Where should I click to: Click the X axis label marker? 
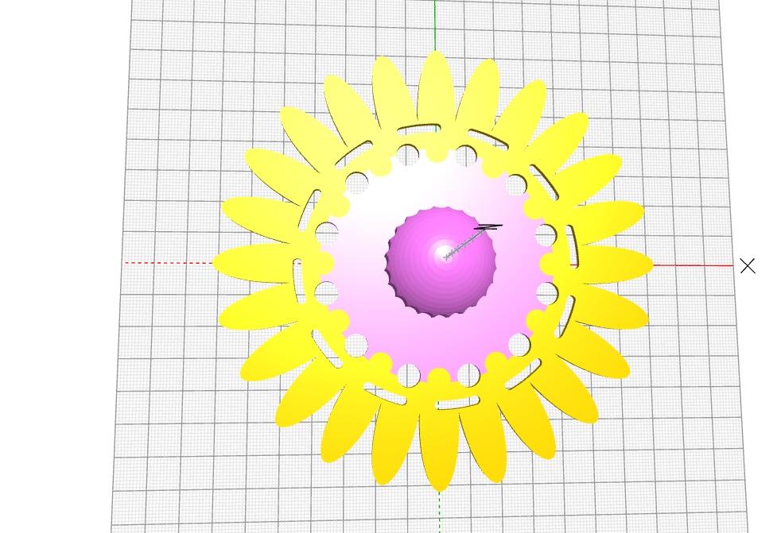tap(748, 265)
